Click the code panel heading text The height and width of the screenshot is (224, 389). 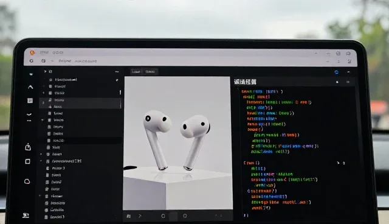pyautogui.click(x=245, y=82)
